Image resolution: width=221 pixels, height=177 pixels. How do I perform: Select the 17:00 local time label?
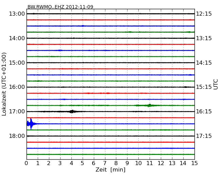17,112
